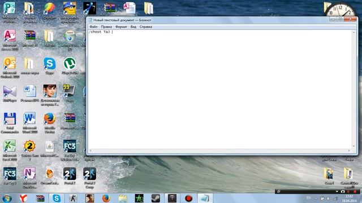Launch Counter-Strike from the taskbar

[73, 198]
